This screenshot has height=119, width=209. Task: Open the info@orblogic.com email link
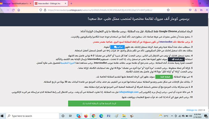[x=129, y=92]
